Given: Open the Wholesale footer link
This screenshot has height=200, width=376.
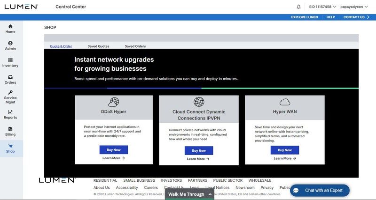Looking at the screenshot, I should (x=260, y=180).
